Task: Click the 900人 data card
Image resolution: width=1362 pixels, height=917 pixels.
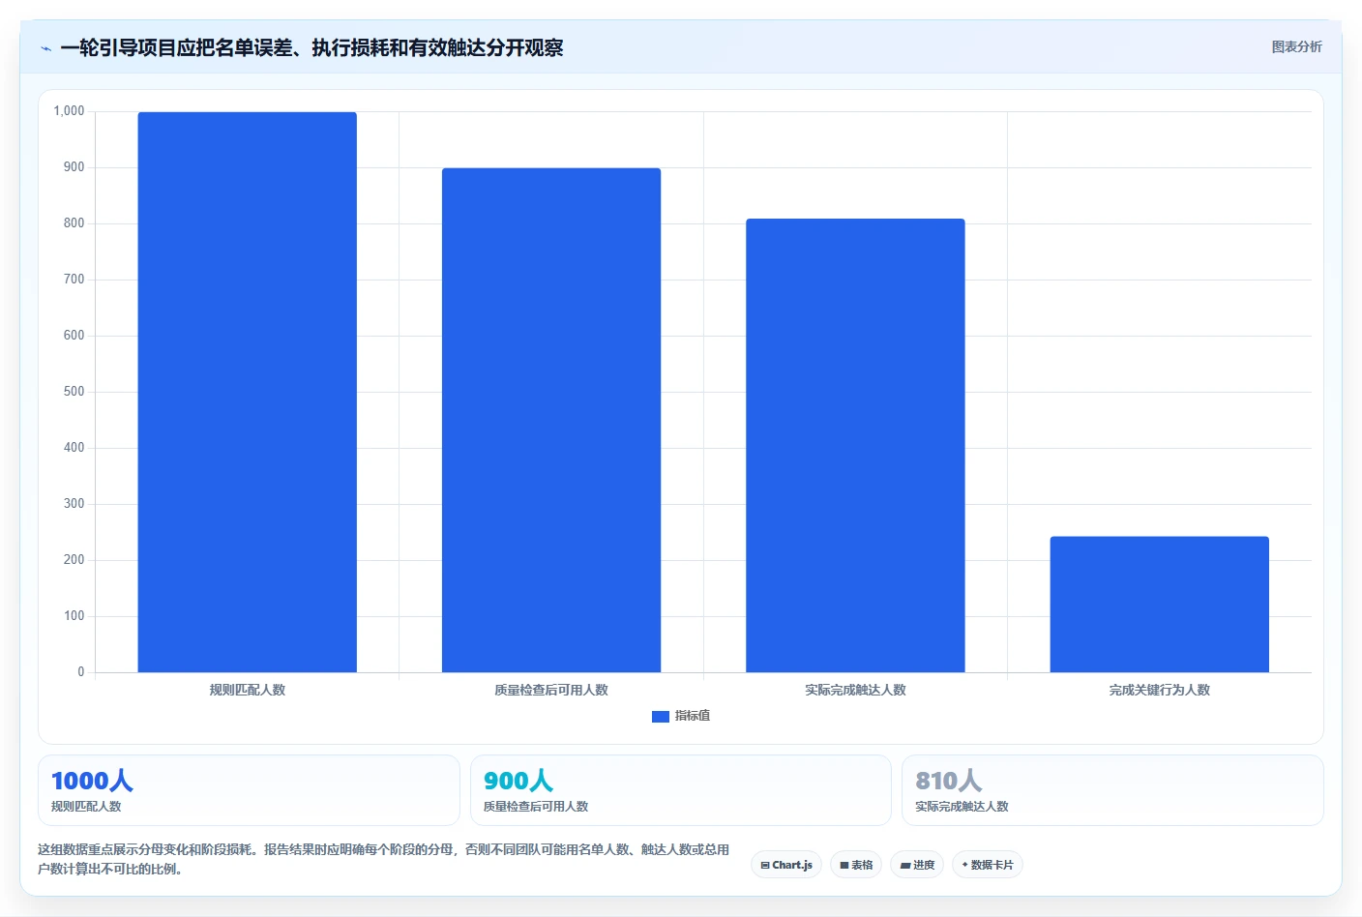Action: point(681,790)
